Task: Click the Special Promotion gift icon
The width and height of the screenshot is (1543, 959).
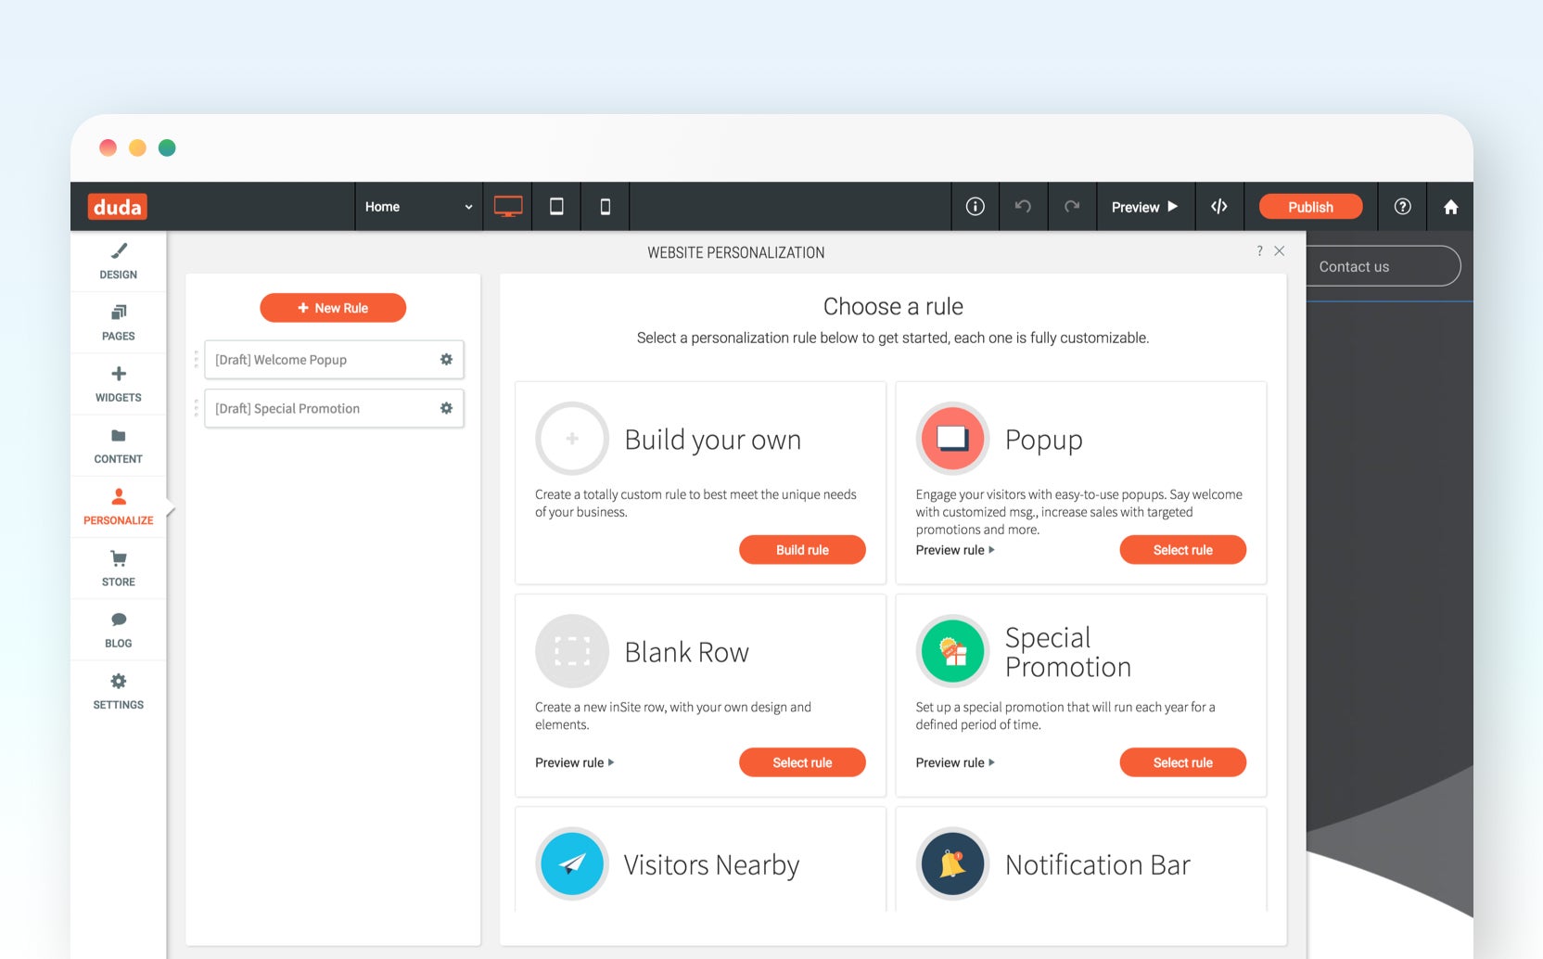Action: coord(952,651)
